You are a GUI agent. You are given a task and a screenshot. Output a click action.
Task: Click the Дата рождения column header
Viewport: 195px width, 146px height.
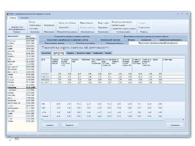(x=31, y=37)
